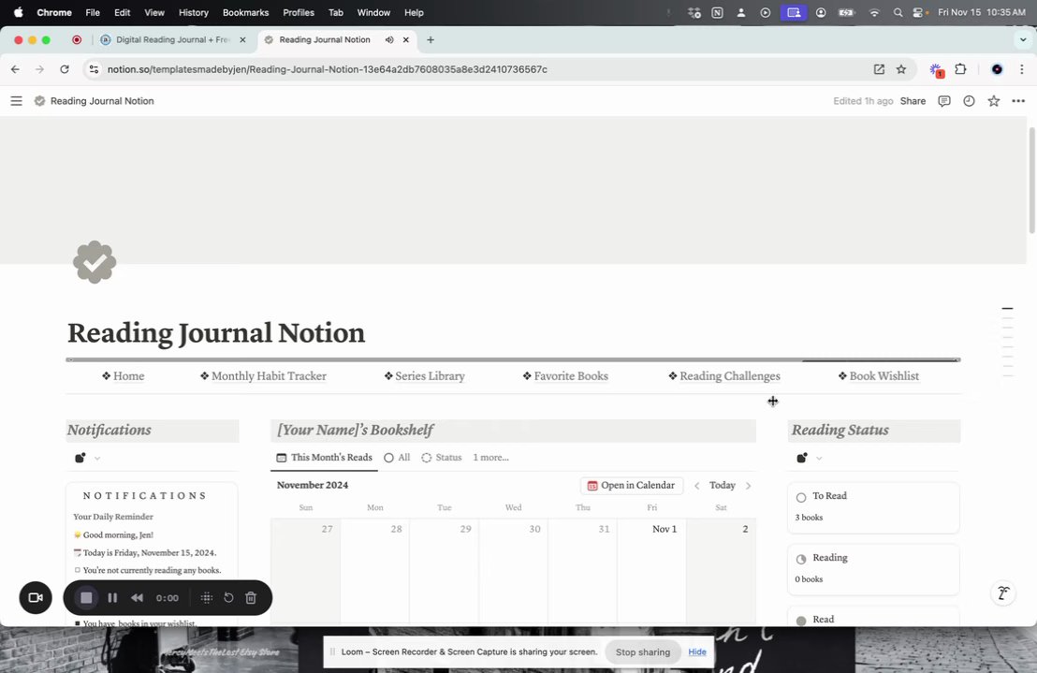Switch to This Month's Reads view
The height and width of the screenshot is (673, 1037).
(324, 458)
